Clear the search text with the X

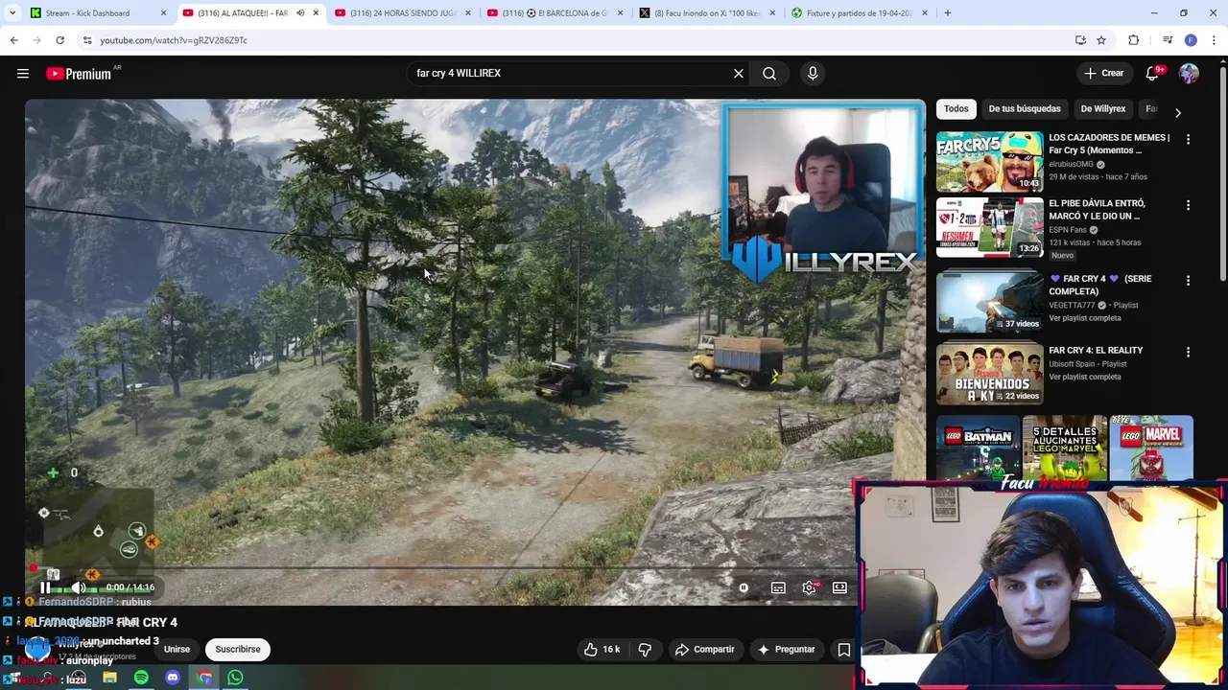click(739, 74)
